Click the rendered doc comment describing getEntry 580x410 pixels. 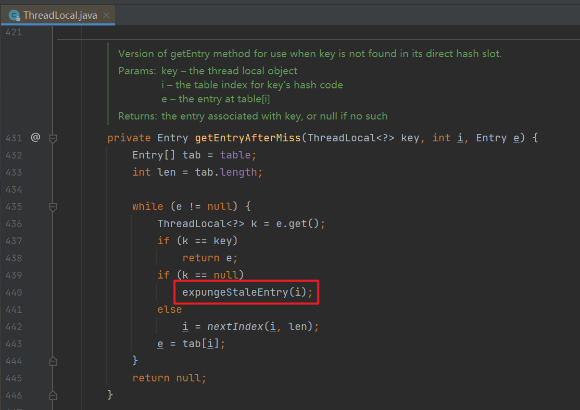(x=310, y=54)
